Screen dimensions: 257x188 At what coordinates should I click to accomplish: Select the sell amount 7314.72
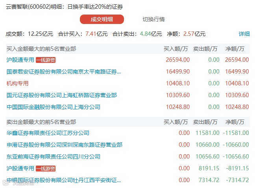tap(209, 180)
